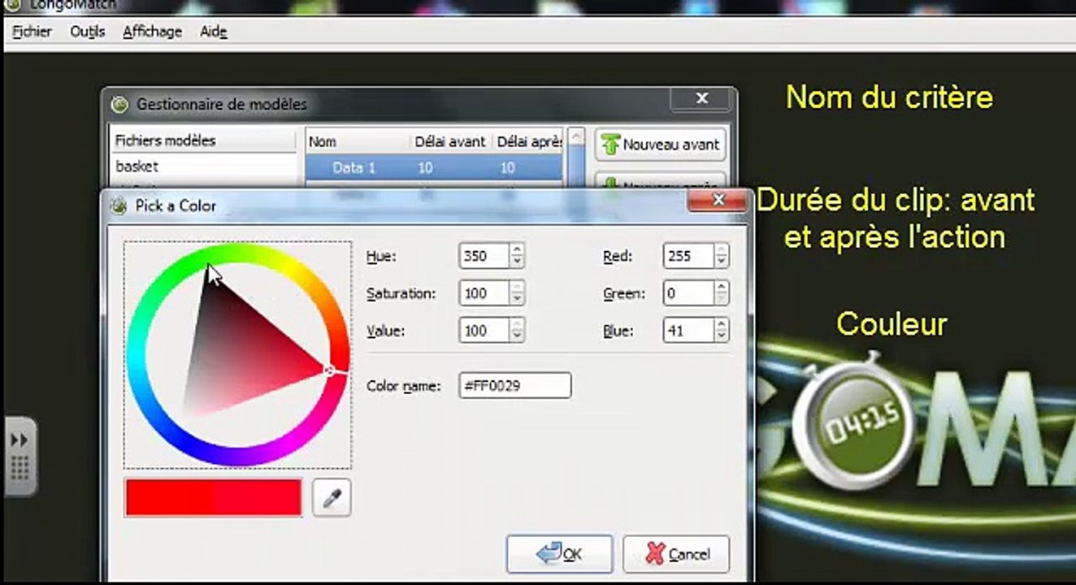Click the red hue marker on color wheel
Image resolution: width=1076 pixels, height=585 pixels.
(330, 370)
